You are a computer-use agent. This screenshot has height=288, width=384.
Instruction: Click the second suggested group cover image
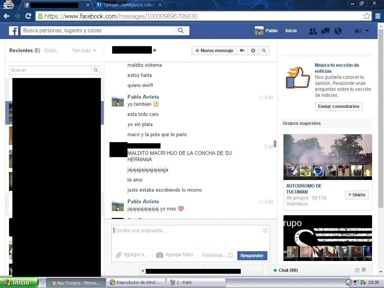tap(328, 238)
